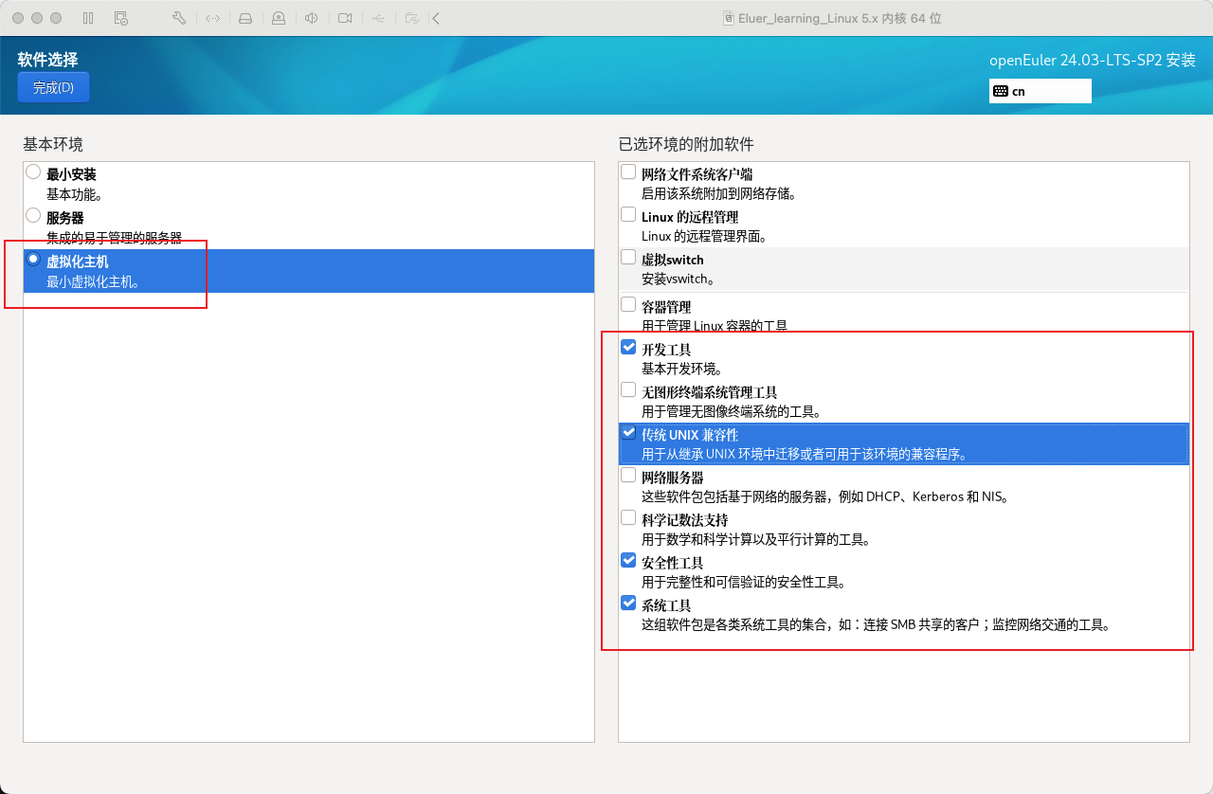Click the document icon in window title

[728, 18]
